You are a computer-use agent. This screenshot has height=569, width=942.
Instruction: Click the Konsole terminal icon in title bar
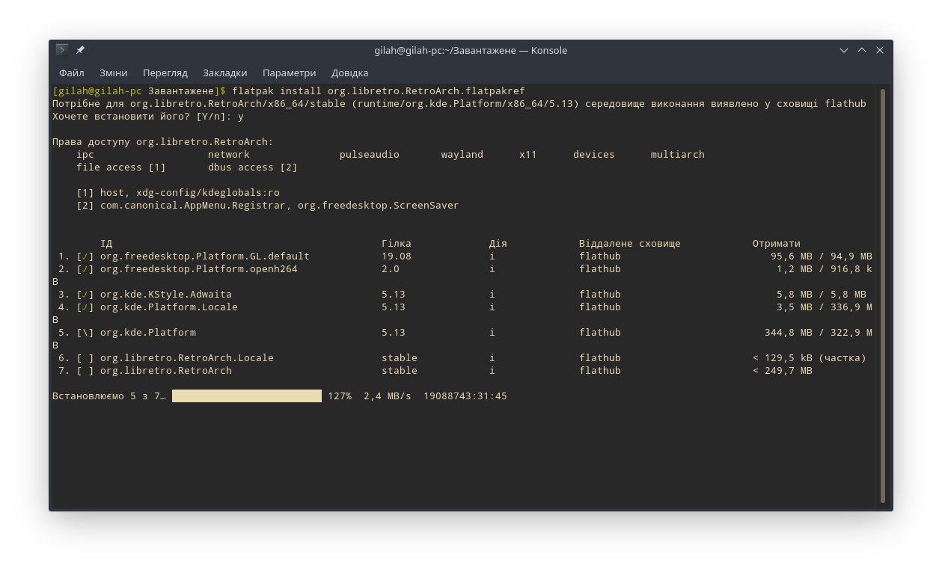[62, 50]
